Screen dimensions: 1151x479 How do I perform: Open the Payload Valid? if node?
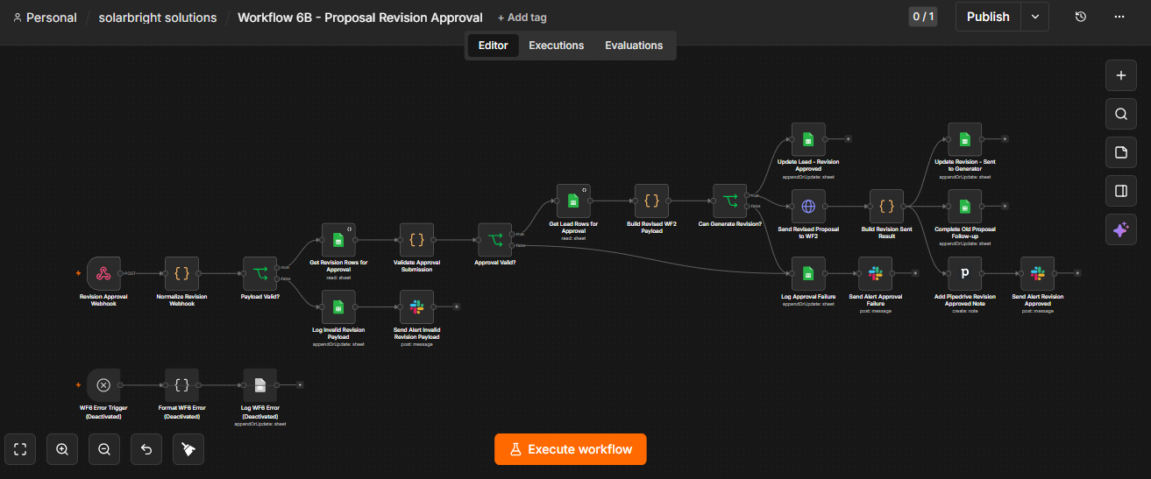pyautogui.click(x=260, y=274)
